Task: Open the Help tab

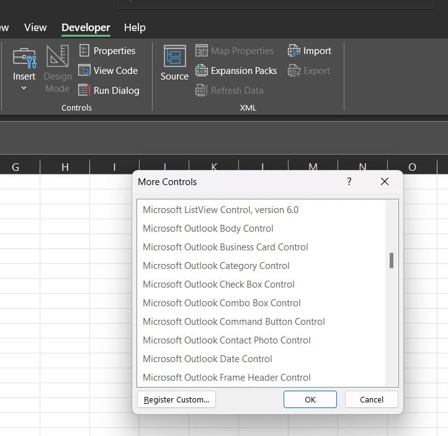Action: click(x=135, y=27)
